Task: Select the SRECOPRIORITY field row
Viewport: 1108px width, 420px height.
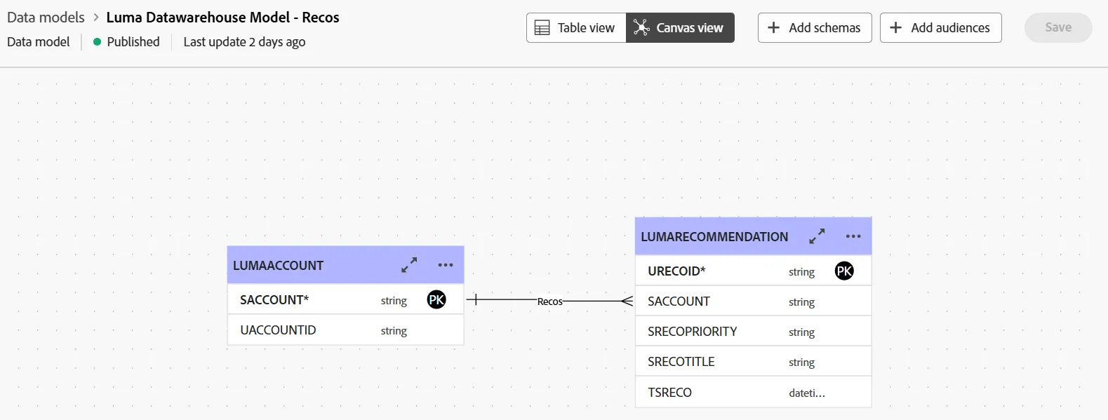Action: click(754, 332)
